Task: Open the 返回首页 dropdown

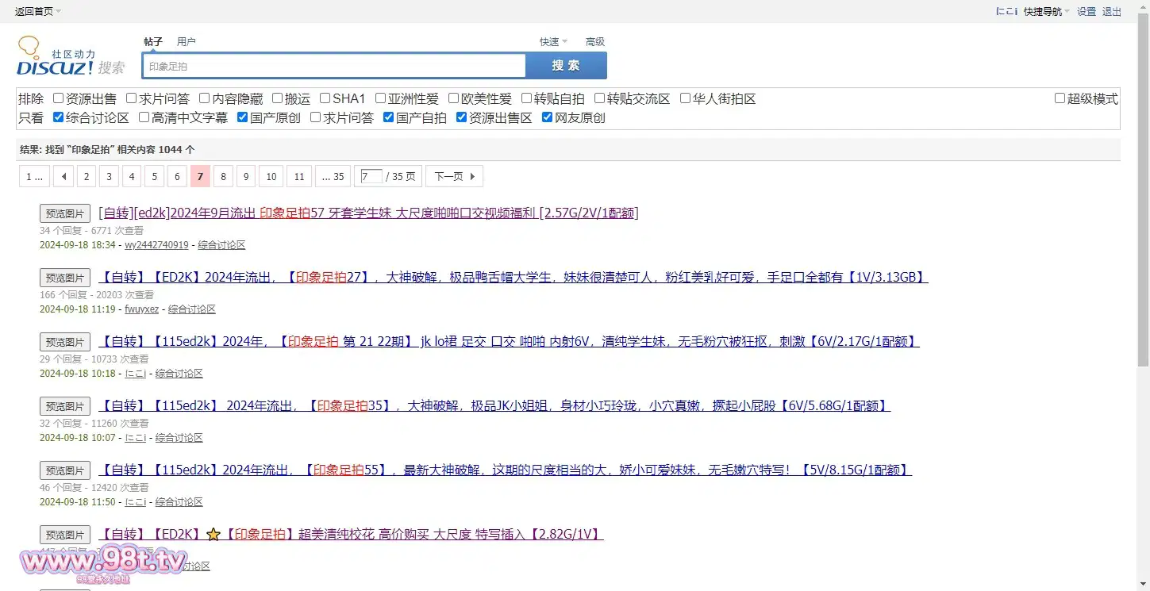Action: [x=38, y=11]
